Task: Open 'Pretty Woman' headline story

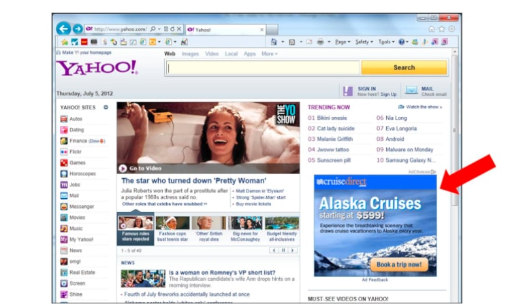Action: [x=194, y=181]
